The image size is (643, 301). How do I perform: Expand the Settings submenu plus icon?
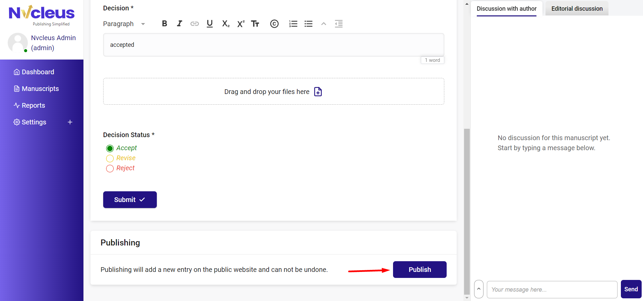70,122
